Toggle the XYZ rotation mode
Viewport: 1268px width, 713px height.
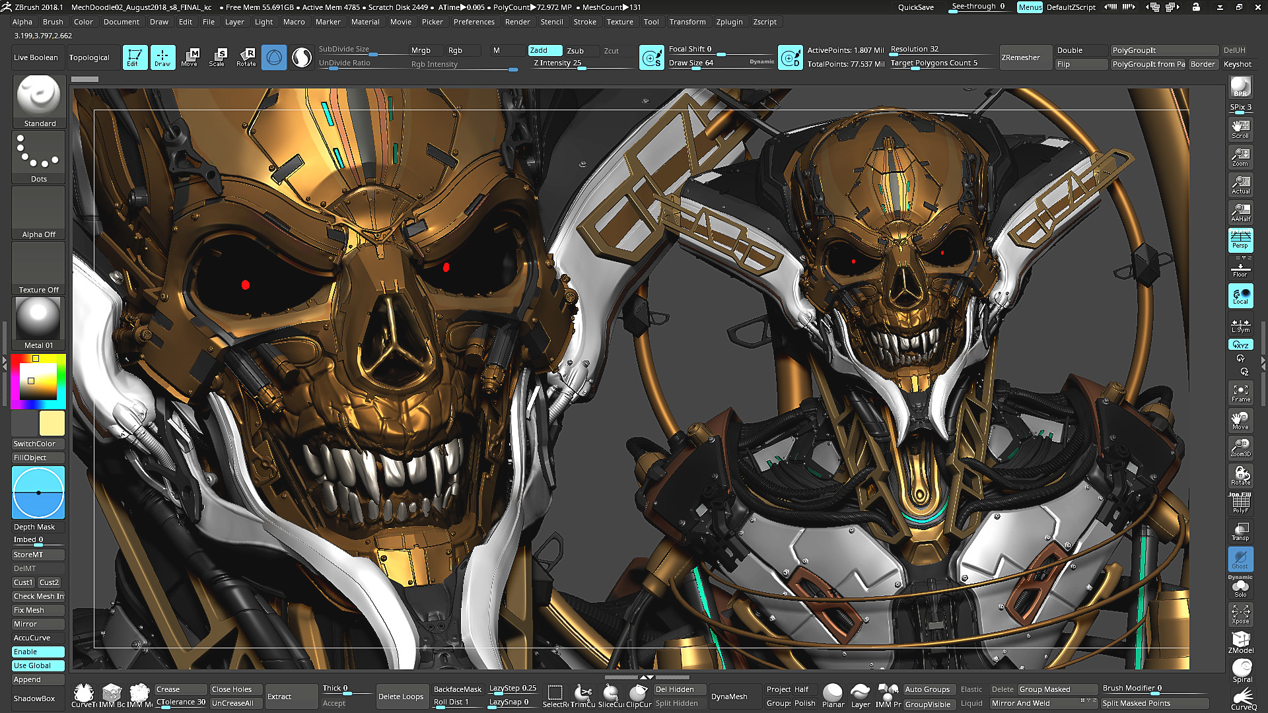point(1240,345)
